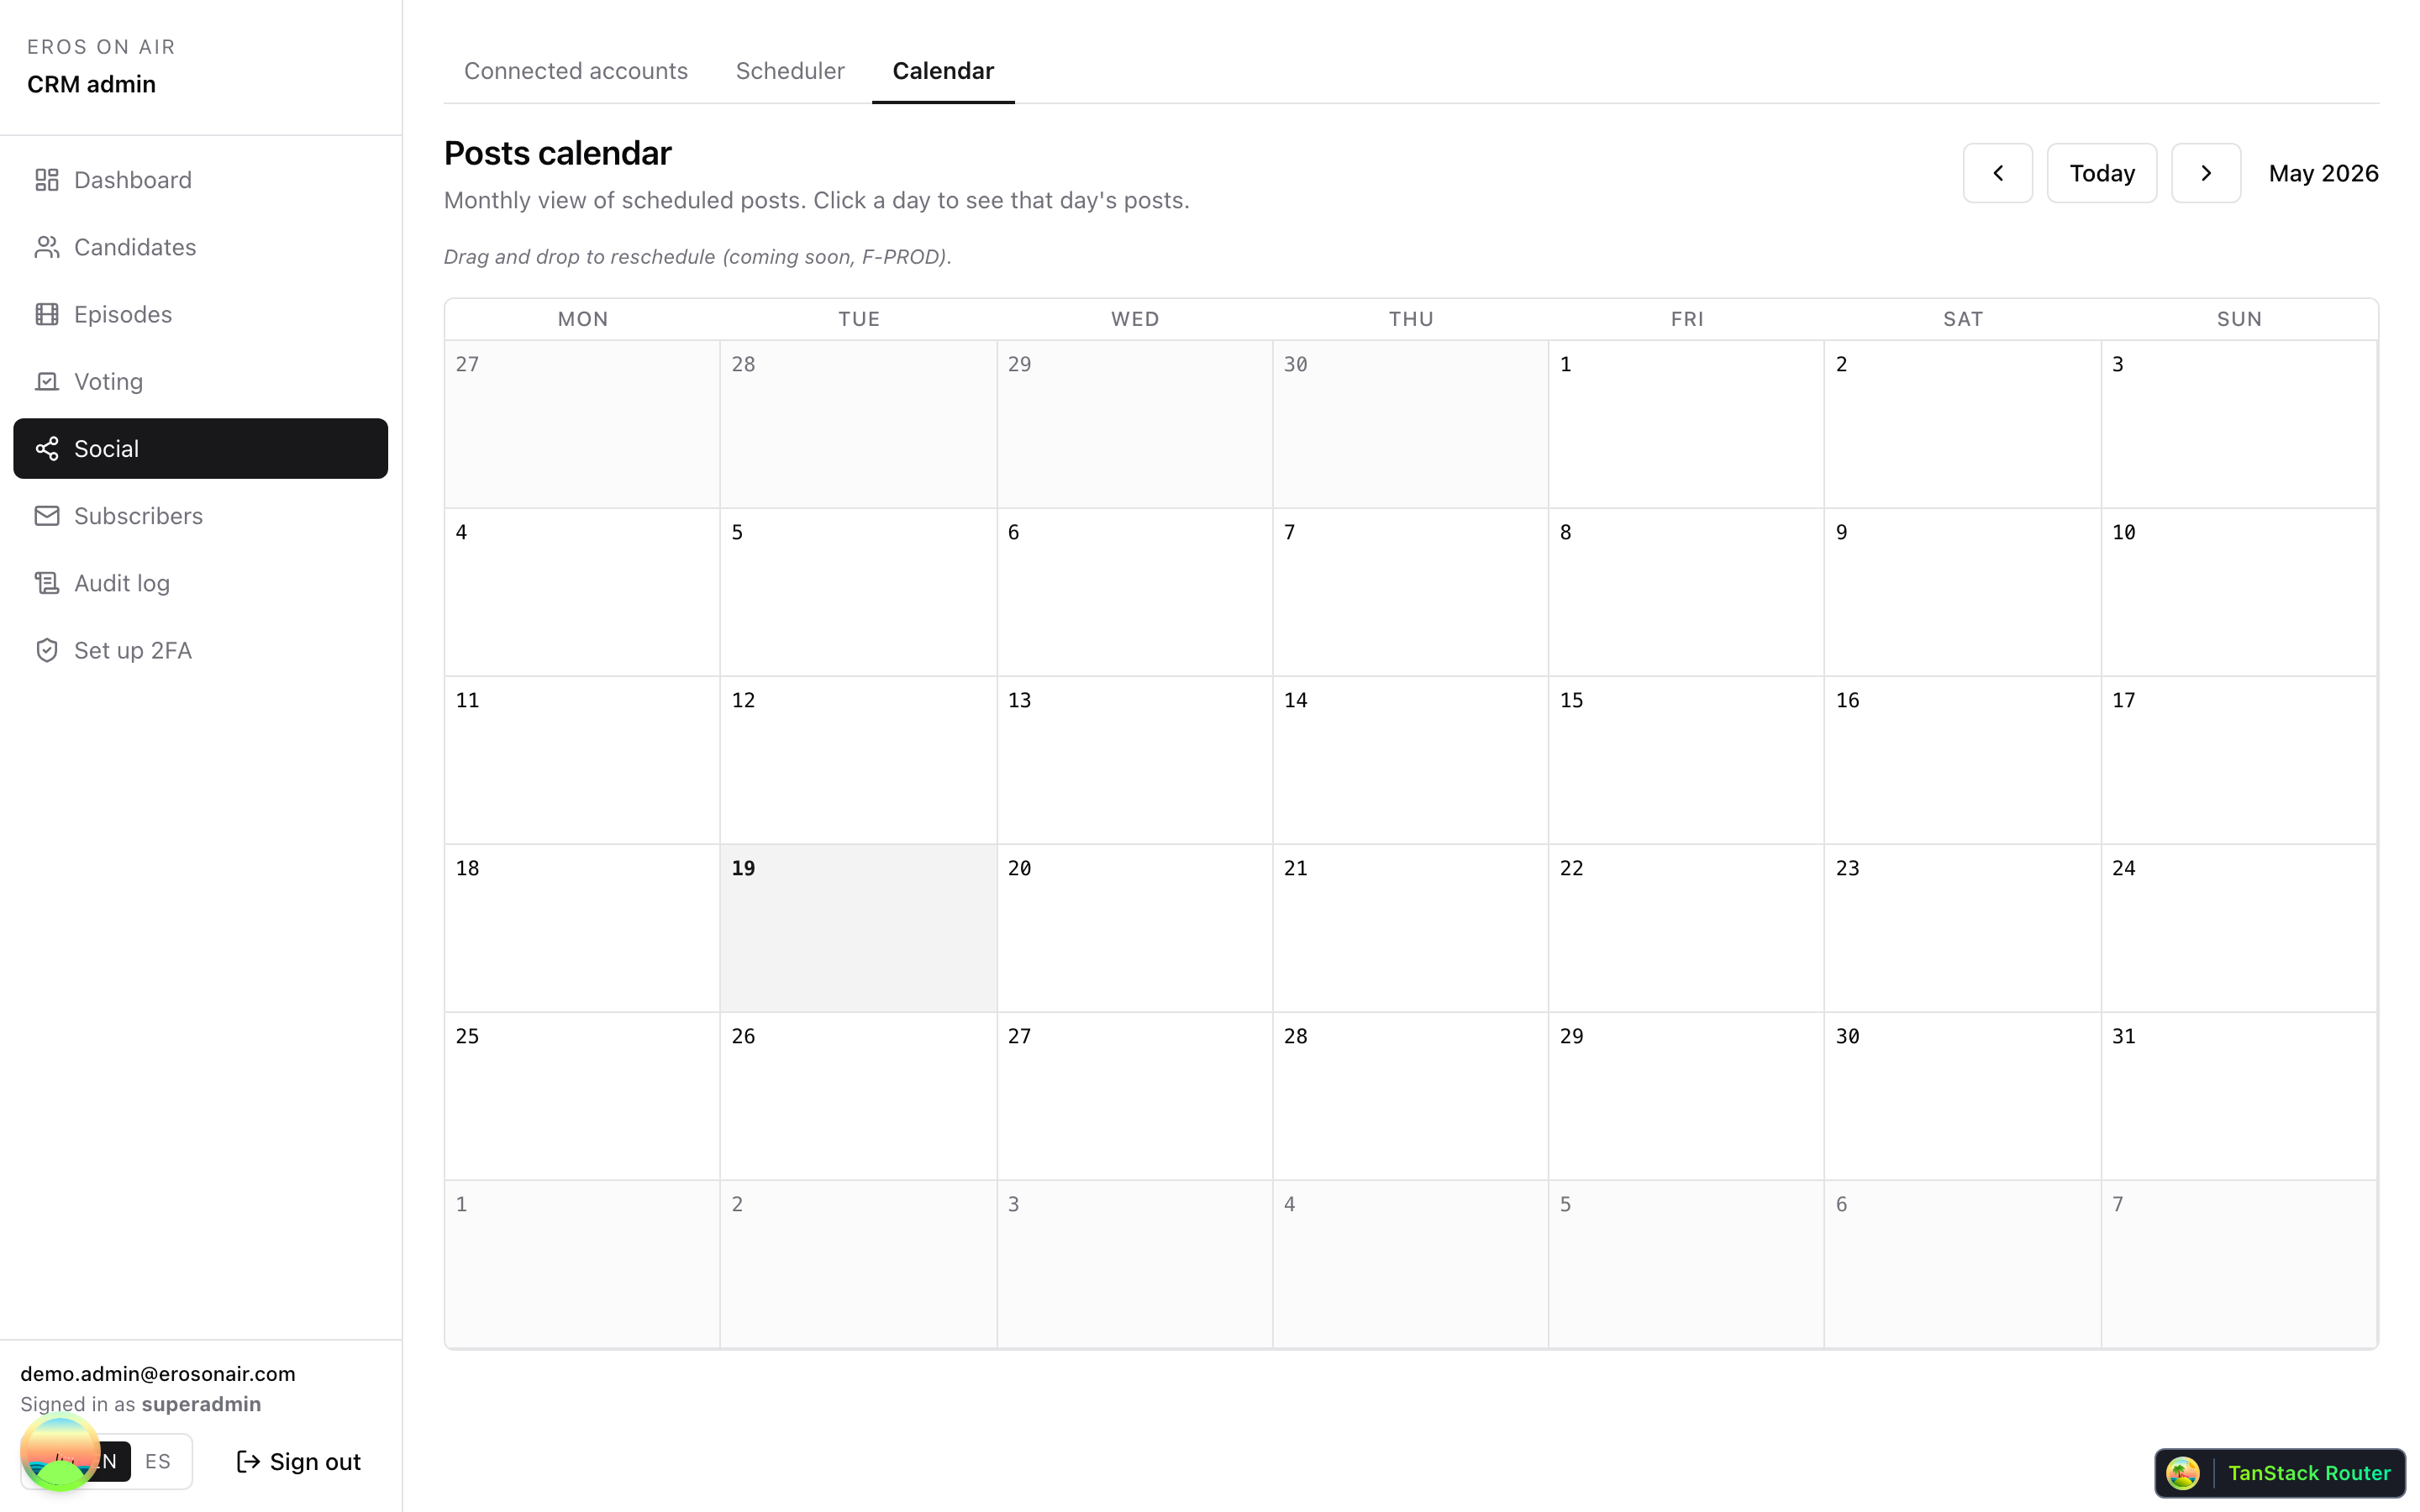Click the FRI column header
Screen dimensions: 2420x1512
[1687, 319]
